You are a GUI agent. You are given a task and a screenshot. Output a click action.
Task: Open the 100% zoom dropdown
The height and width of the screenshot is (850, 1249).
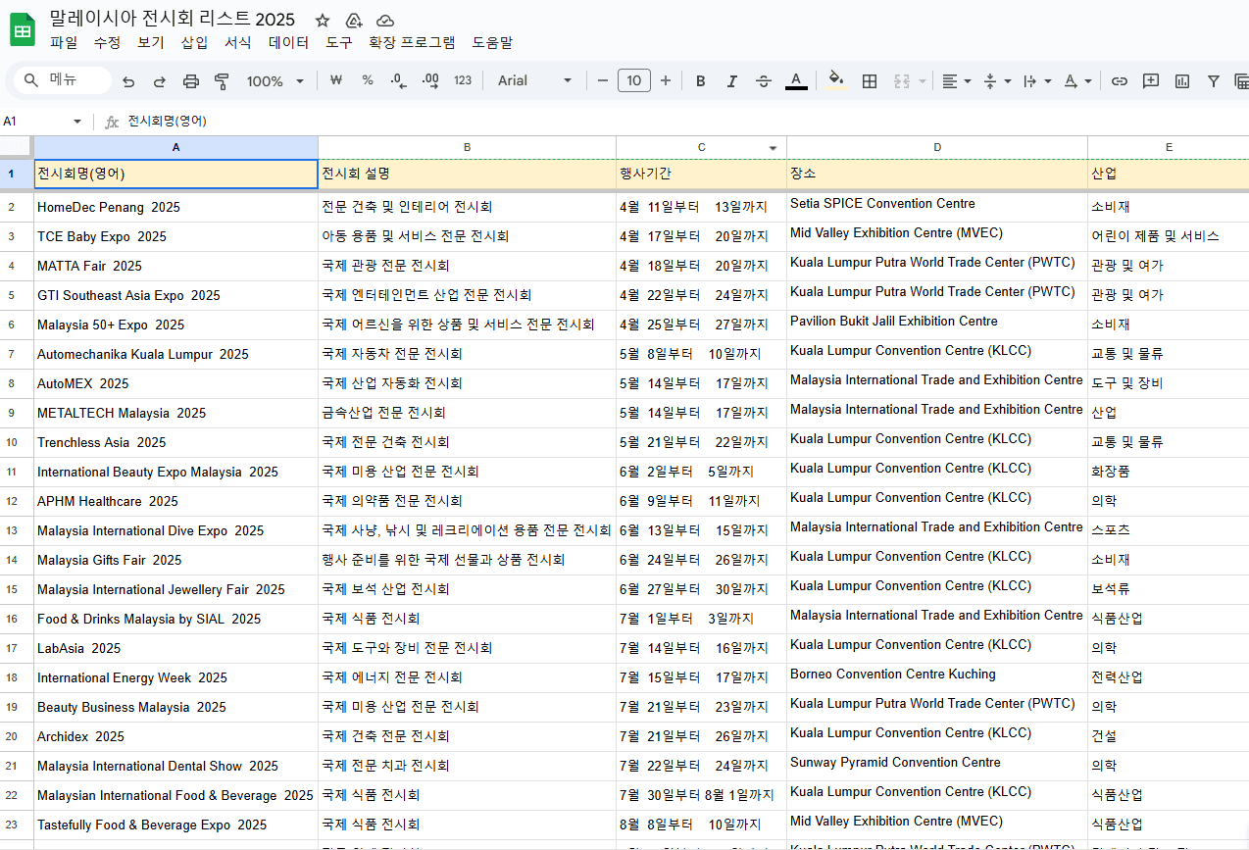tap(275, 81)
